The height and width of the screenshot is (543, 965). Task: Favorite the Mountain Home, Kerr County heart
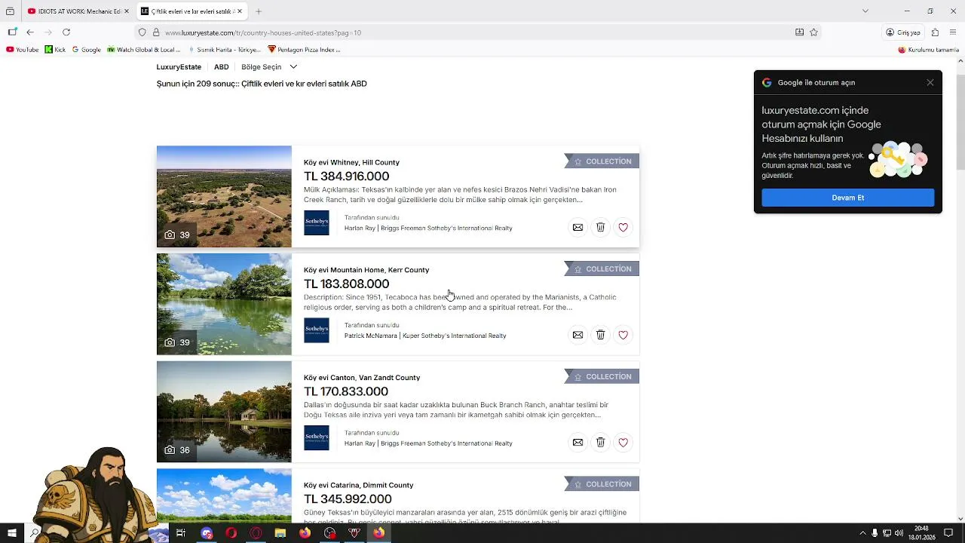[x=623, y=335]
